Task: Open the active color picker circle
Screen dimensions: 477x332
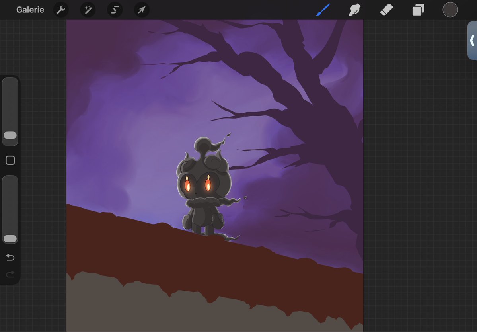Action: (450, 10)
